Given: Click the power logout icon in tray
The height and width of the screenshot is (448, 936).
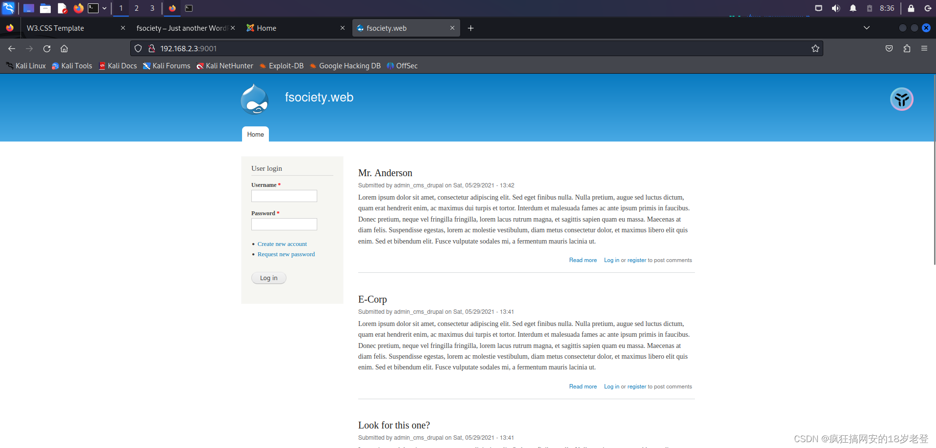Looking at the screenshot, I should 928,8.
